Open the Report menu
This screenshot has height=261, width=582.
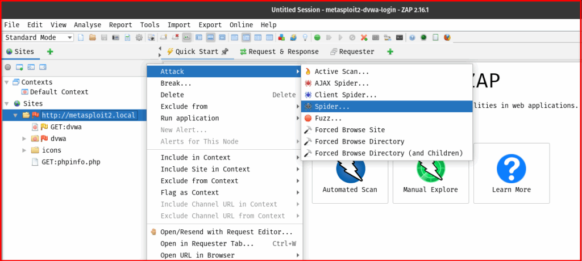pos(120,25)
